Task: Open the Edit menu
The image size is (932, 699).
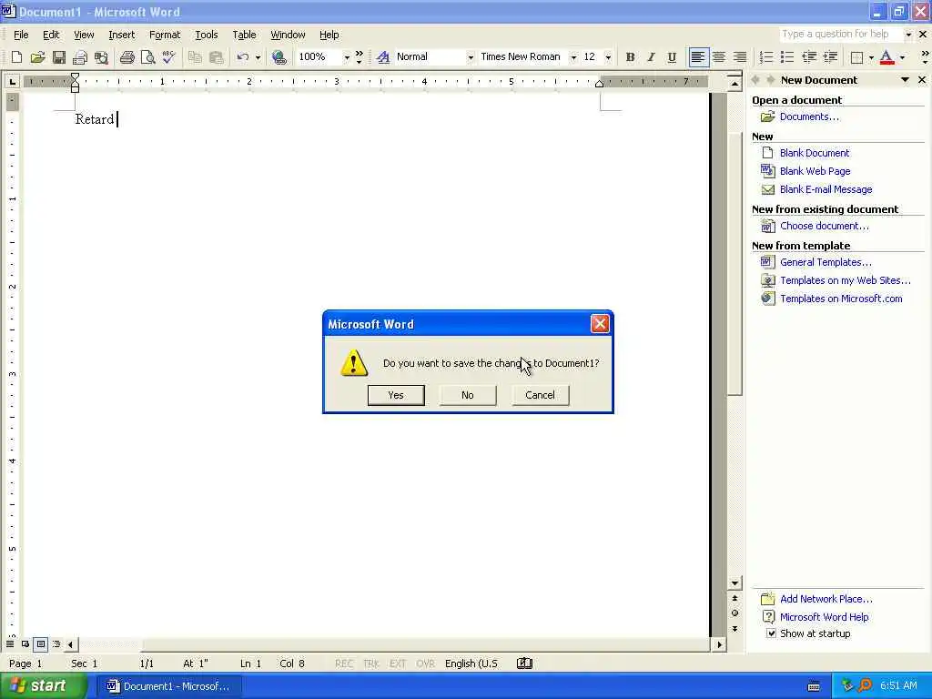Action: pyautogui.click(x=51, y=35)
